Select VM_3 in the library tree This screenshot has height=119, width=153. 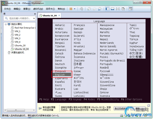(x=16, y=38)
